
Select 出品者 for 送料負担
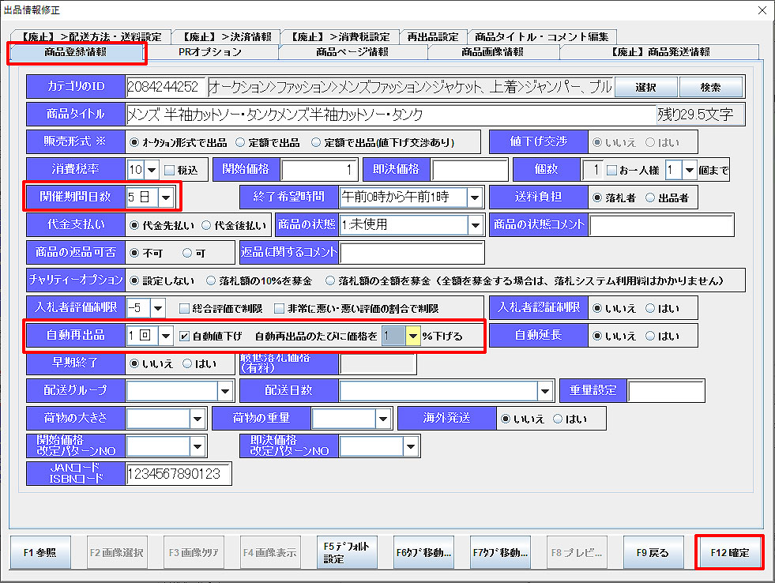coord(651,197)
